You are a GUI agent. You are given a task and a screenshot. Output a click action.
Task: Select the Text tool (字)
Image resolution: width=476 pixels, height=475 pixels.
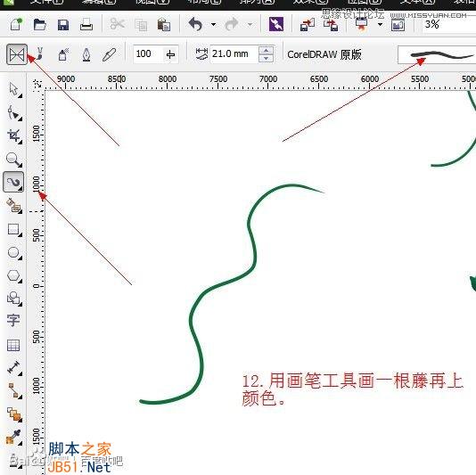[13, 321]
